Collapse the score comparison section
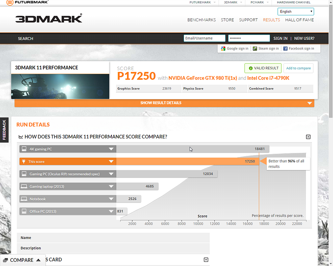 [x=308, y=137]
